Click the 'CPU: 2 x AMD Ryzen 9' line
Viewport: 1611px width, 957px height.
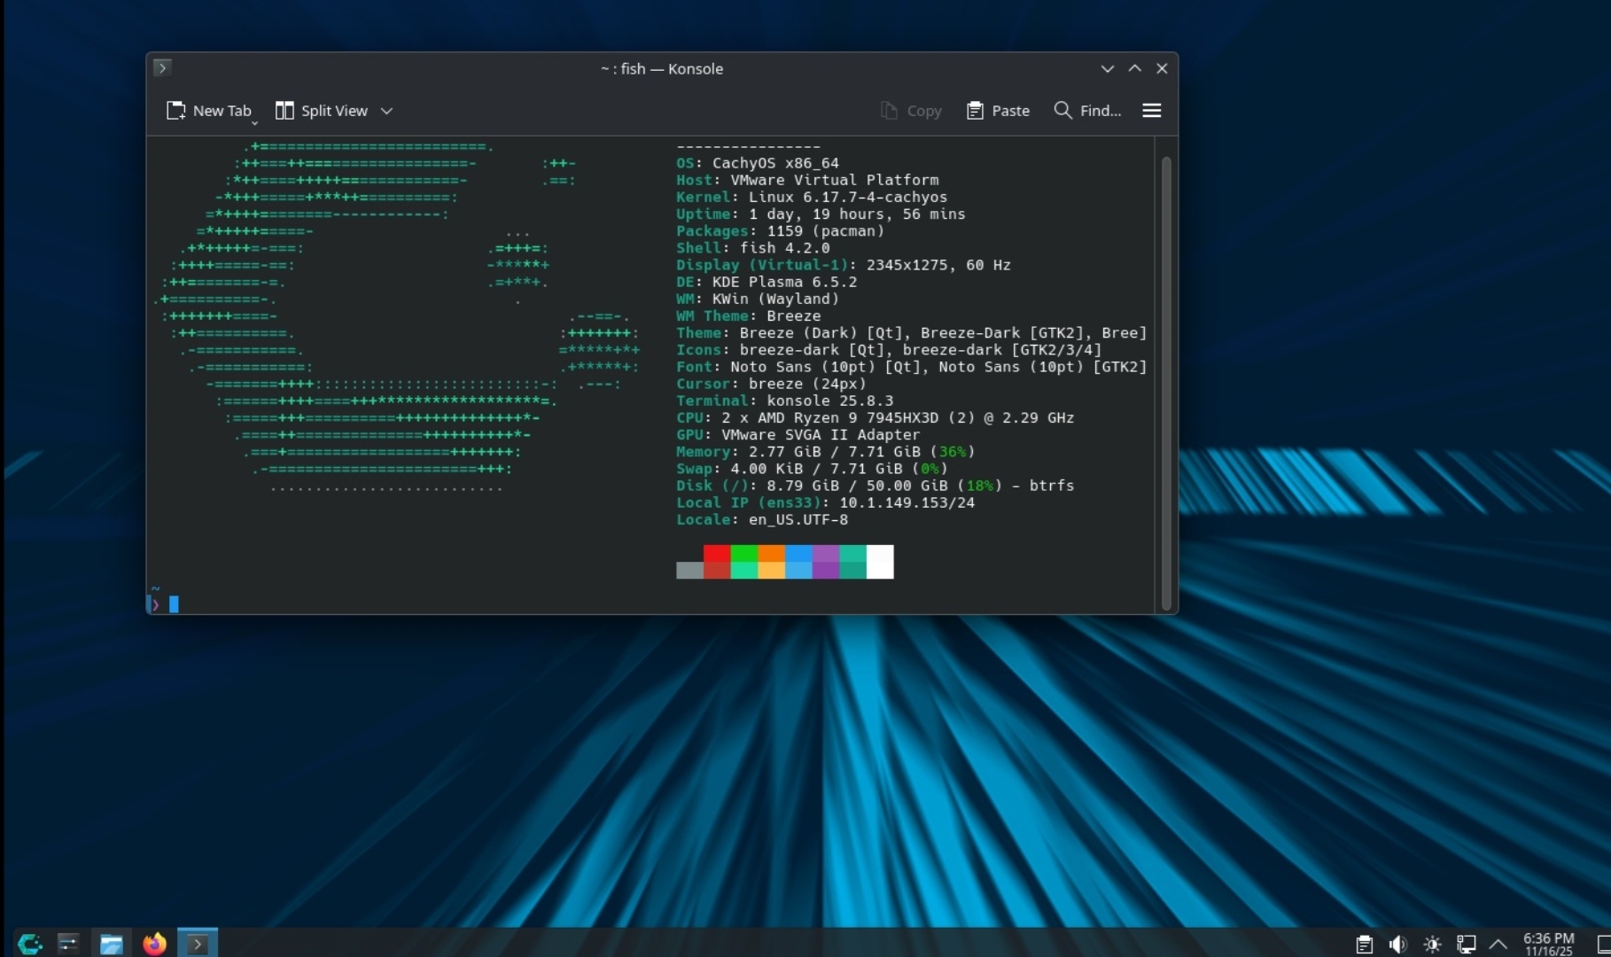(x=876, y=417)
